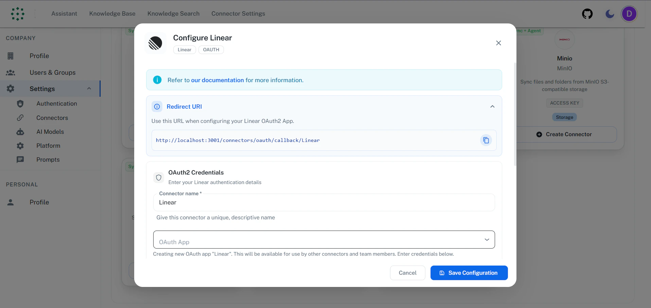
Task: Select the Authentication shield icon in sidebar
Action: (x=20, y=104)
